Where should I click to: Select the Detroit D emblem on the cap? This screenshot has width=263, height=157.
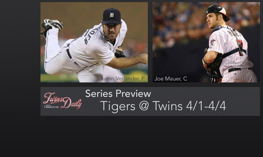111,15
